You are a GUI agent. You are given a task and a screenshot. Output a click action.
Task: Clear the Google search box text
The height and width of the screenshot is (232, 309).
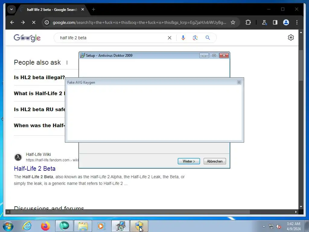point(170,38)
